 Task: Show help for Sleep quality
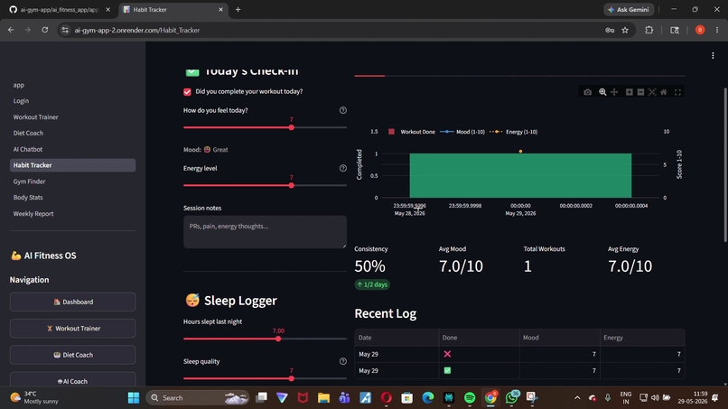342,361
